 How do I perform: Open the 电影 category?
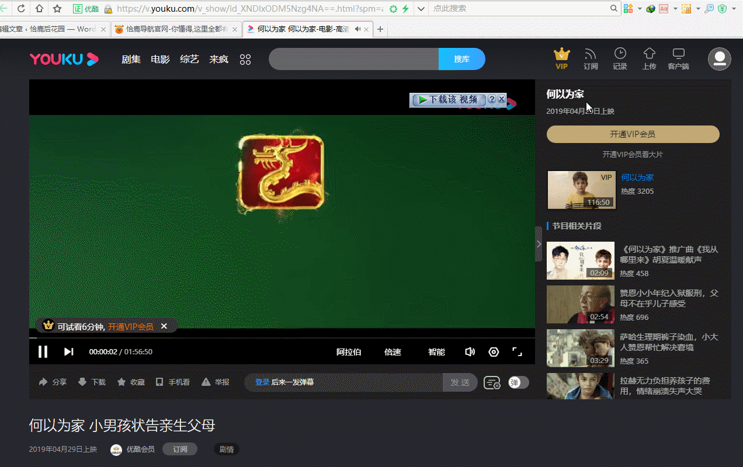coord(160,59)
